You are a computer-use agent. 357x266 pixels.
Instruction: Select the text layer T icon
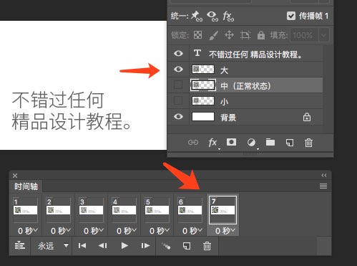197,53
